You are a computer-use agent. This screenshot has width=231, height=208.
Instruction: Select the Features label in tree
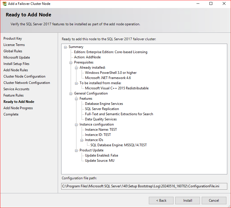pyautogui.click(x=86, y=99)
